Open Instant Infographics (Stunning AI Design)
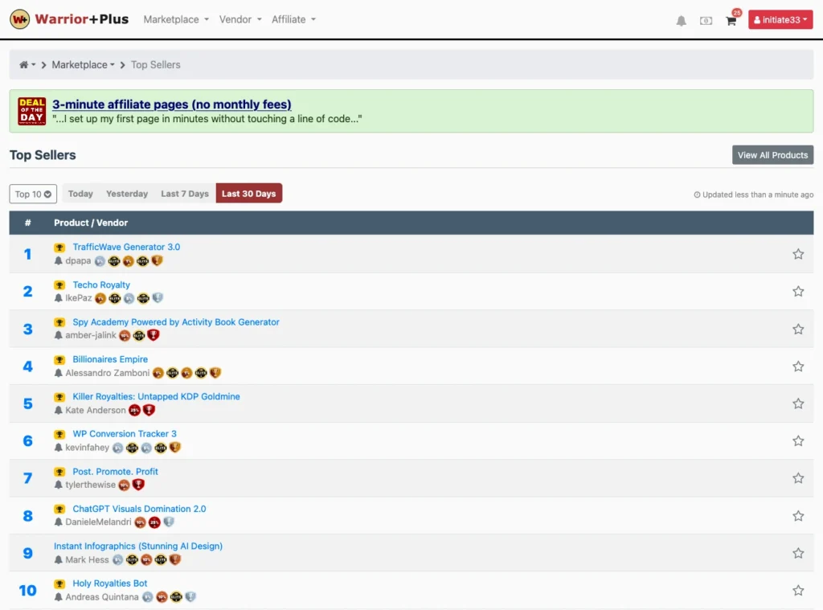 pos(138,547)
